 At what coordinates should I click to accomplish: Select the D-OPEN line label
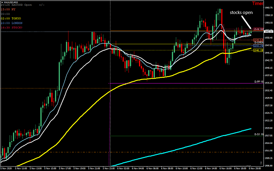(259, 42)
